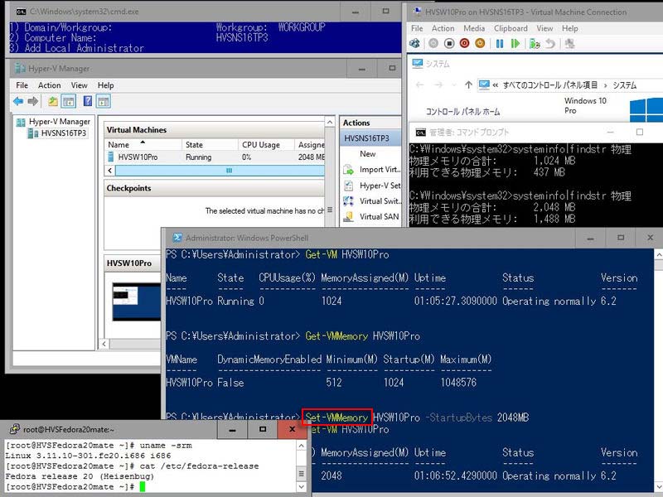Open View menu in Hyper-V Manager
Image resolution: width=663 pixels, height=497 pixels.
tap(79, 85)
